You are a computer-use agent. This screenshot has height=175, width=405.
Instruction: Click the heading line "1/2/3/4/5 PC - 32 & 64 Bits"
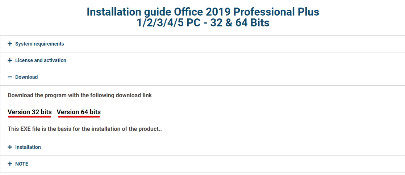203,23
